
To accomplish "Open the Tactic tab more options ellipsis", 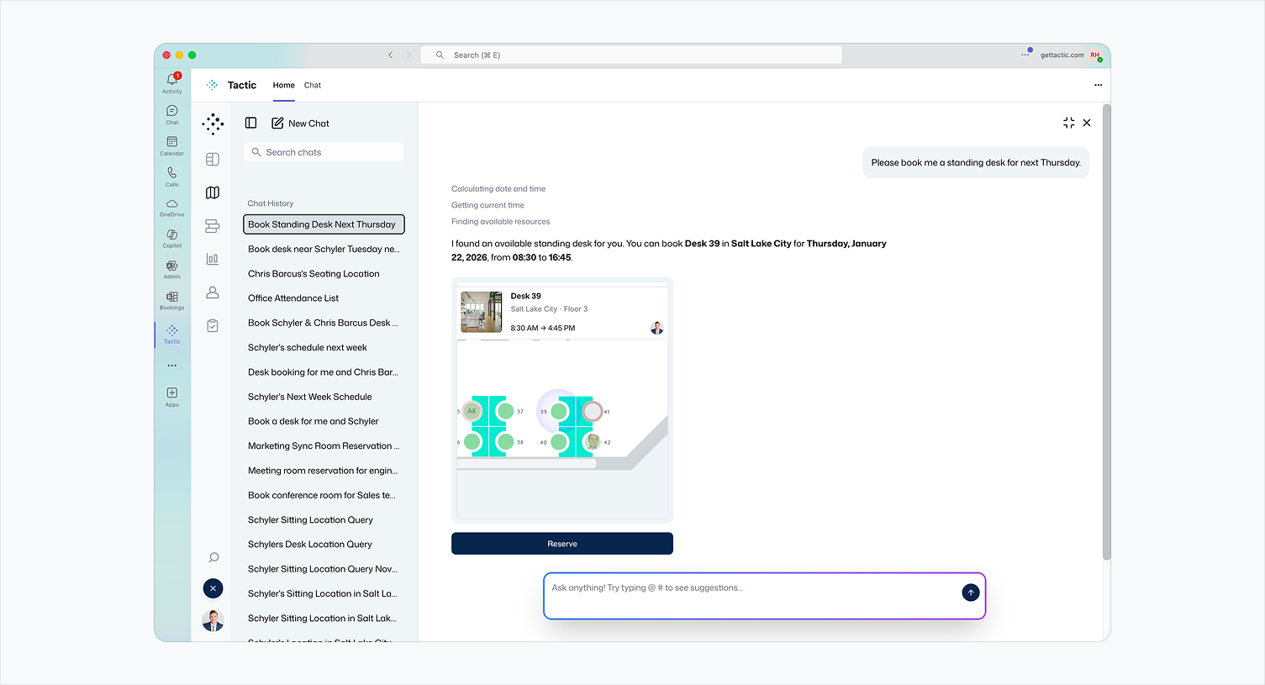I will [1098, 85].
